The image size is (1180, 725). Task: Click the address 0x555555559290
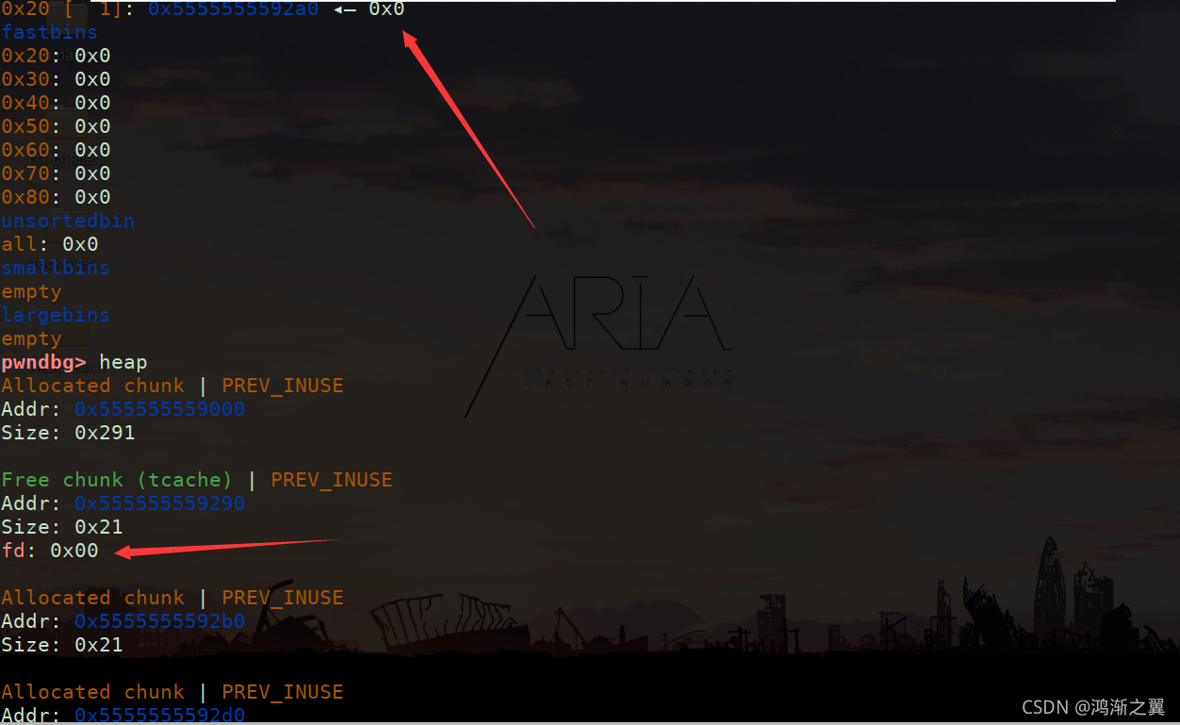click(x=159, y=503)
